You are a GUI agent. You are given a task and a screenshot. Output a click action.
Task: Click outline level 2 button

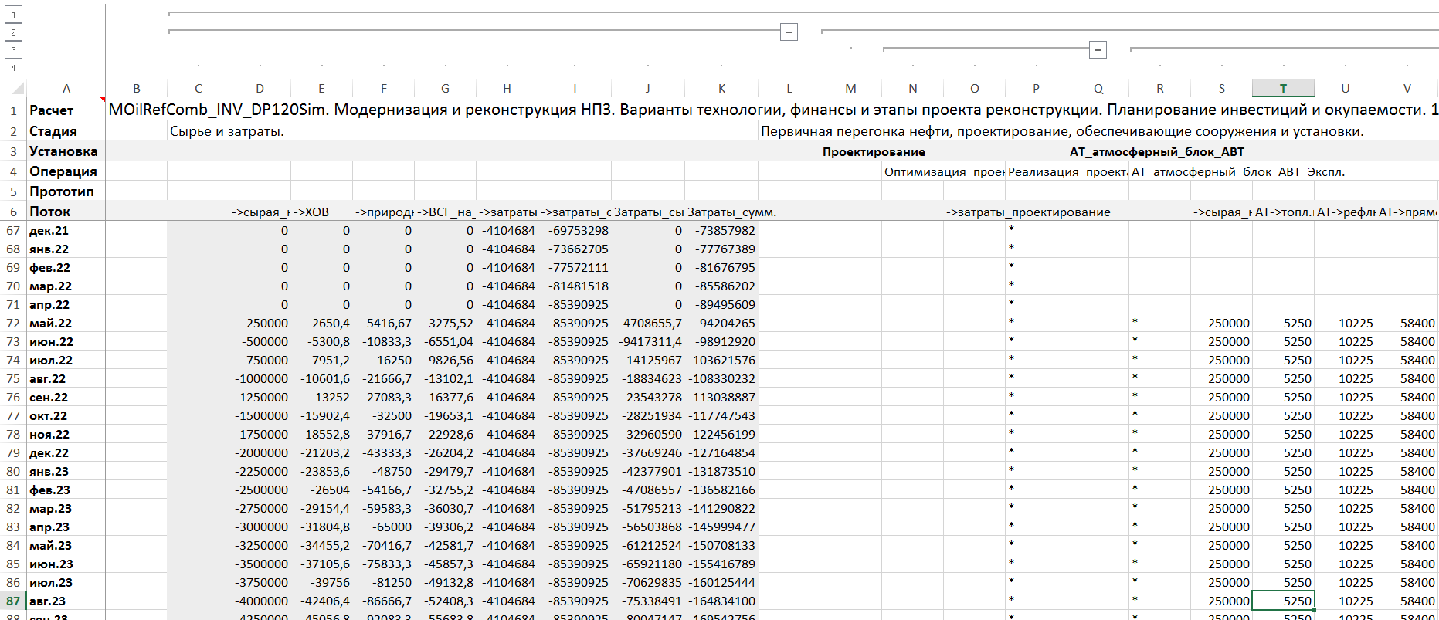(13, 32)
